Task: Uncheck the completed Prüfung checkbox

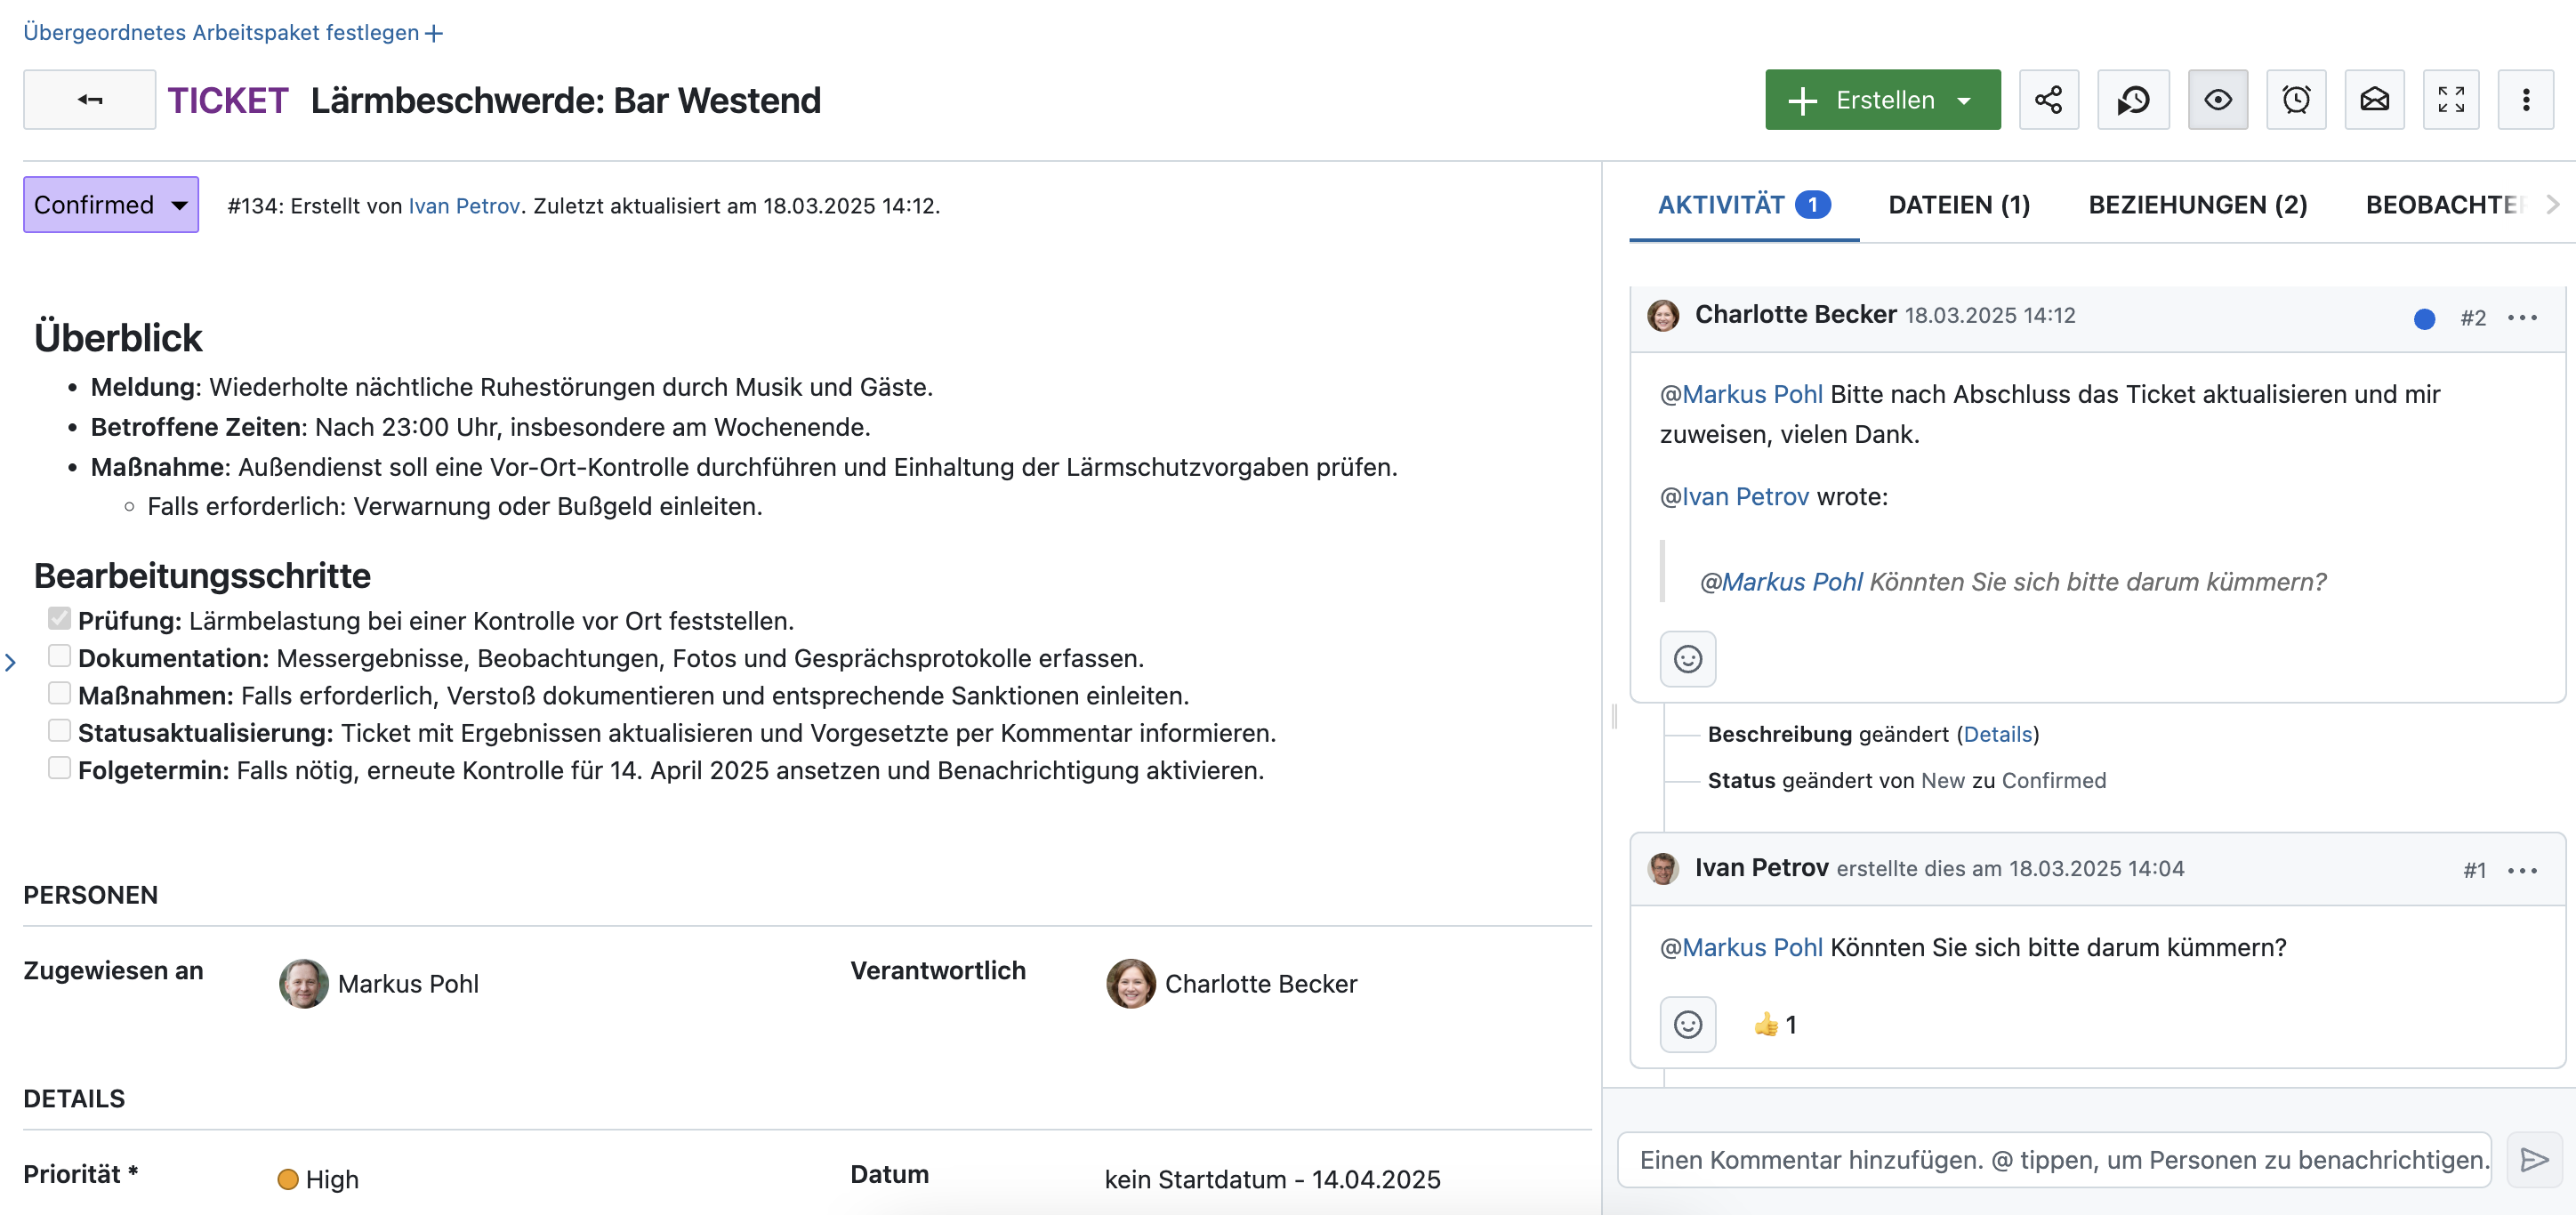Action: coord(59,618)
